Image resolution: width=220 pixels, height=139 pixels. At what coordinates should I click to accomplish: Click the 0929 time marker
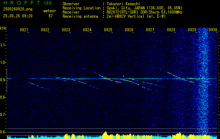(192, 30)
